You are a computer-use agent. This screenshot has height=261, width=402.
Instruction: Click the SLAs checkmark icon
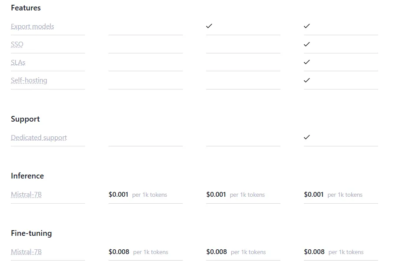click(x=307, y=62)
